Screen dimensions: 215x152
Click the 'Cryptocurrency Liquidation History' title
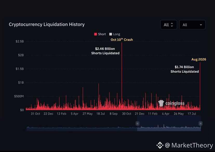pyautogui.click(x=47, y=24)
